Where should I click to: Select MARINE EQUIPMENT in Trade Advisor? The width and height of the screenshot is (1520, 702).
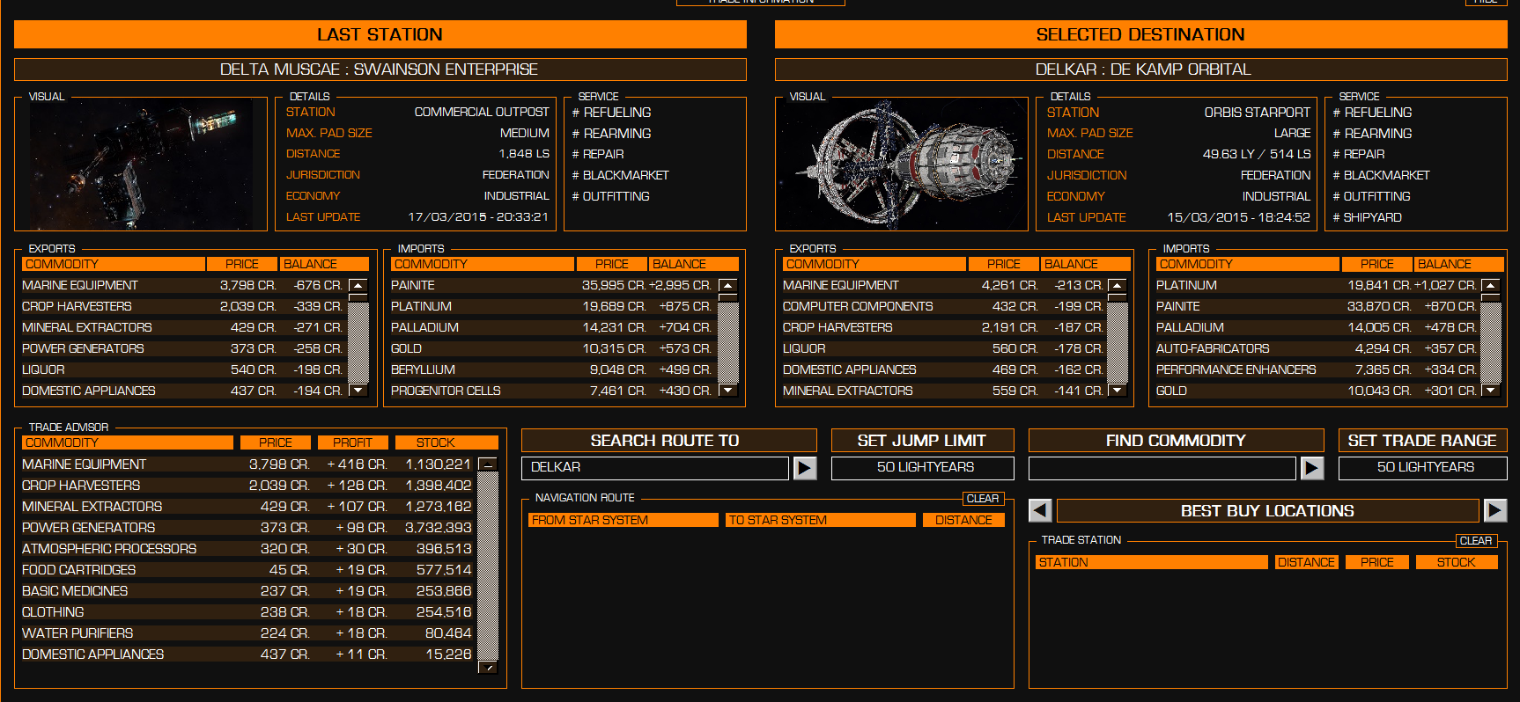(x=248, y=464)
